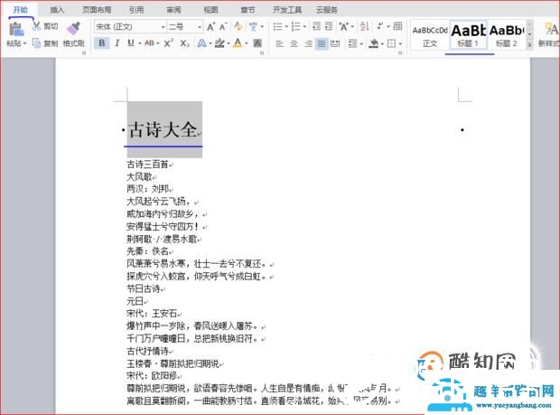Image resolution: width=560 pixels, height=415 pixels.
Task: Open the 章节 (Chapter) tab
Action: (247, 10)
